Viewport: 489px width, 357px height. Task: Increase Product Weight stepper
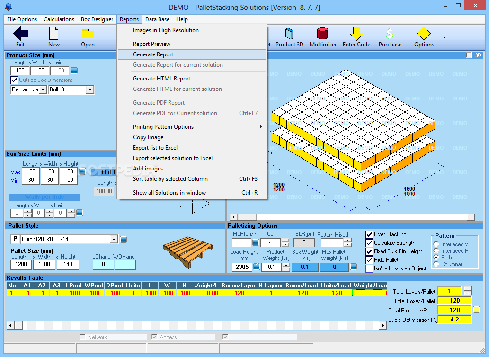coord(286,265)
